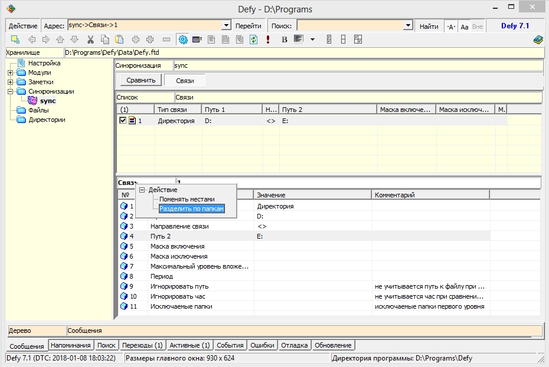Switch to the Напоминания tab
Image resolution: width=549 pixels, height=367 pixels.
pos(71,345)
